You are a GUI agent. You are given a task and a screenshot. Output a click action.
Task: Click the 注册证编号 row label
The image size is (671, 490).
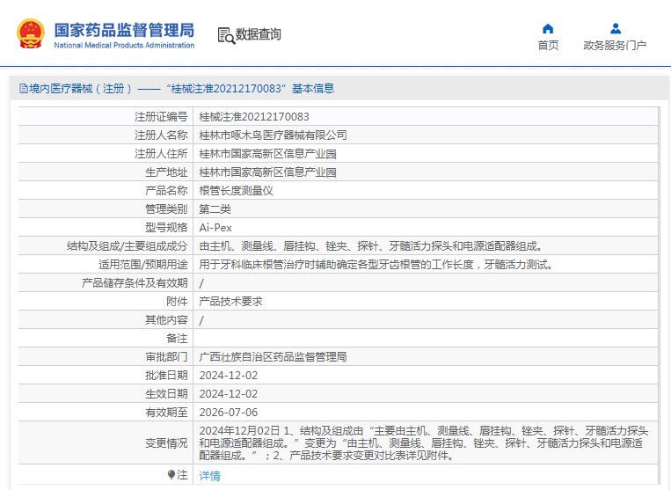pos(161,116)
